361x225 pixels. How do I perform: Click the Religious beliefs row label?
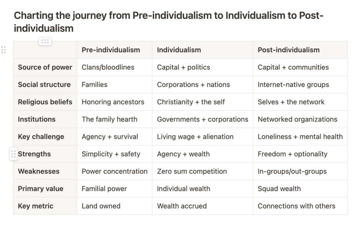45,102
